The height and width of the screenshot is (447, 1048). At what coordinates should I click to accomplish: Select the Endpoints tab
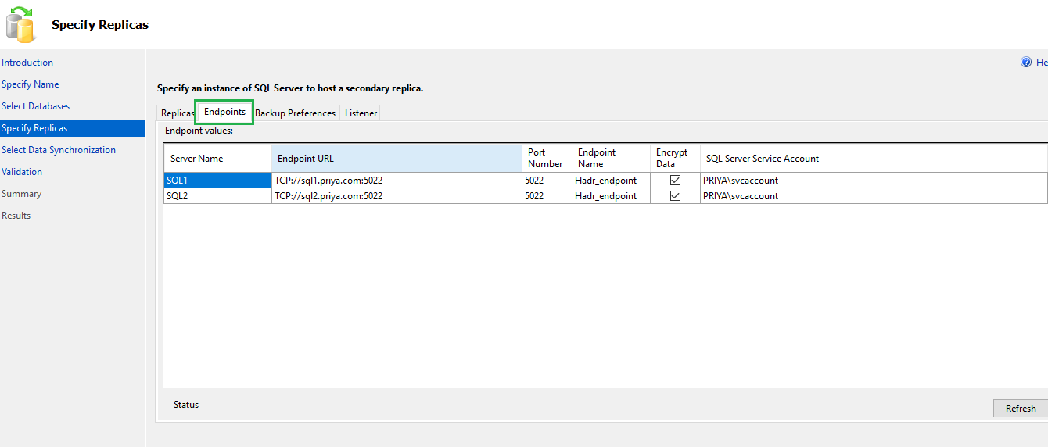tap(224, 113)
